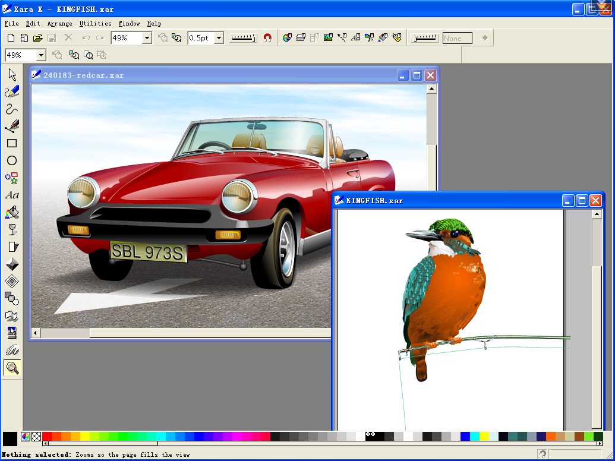The height and width of the screenshot is (461, 615).
Task: Click zoom to drawing button in second row
Action: click(x=74, y=55)
